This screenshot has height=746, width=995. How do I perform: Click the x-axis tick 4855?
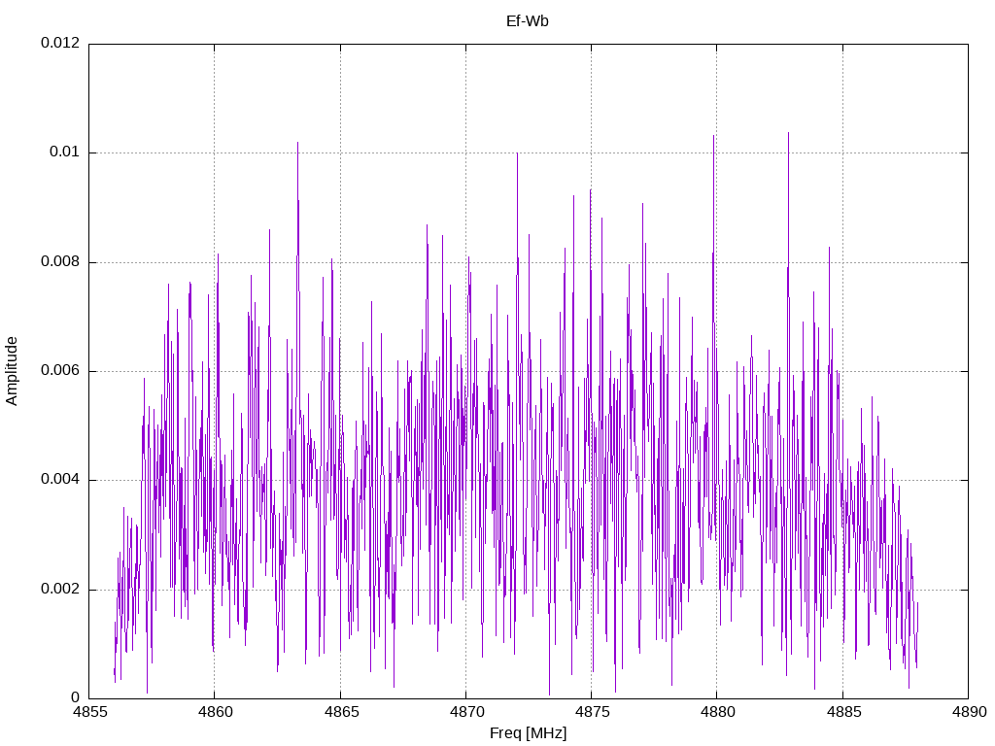pyautogui.click(x=89, y=712)
